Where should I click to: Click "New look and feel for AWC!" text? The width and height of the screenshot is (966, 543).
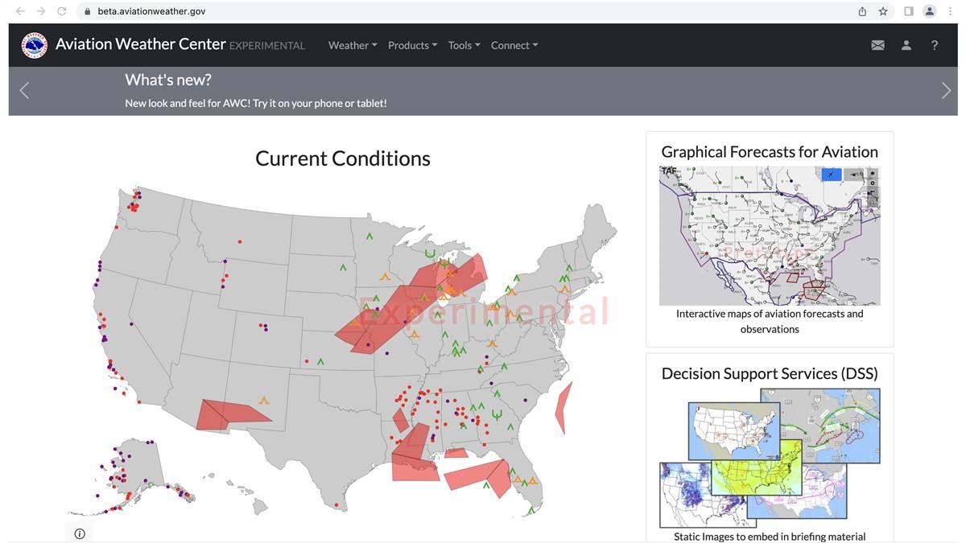coord(187,103)
